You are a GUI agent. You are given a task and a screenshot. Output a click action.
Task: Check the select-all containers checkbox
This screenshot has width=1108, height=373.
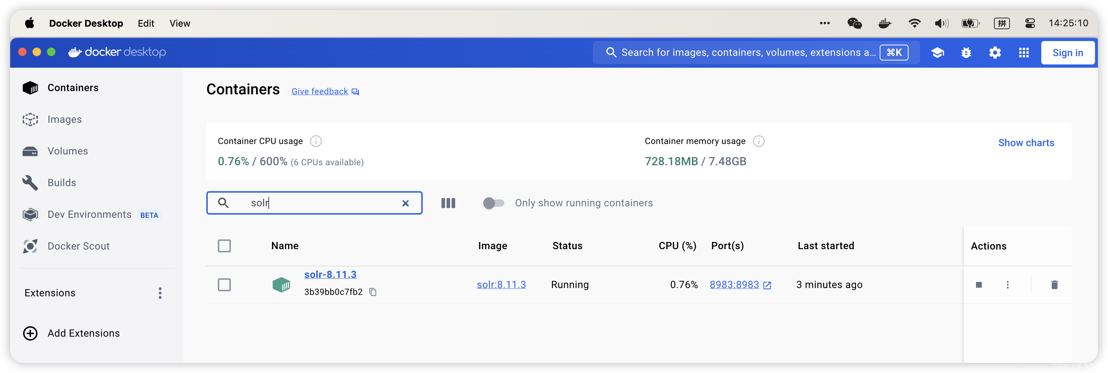coord(224,246)
